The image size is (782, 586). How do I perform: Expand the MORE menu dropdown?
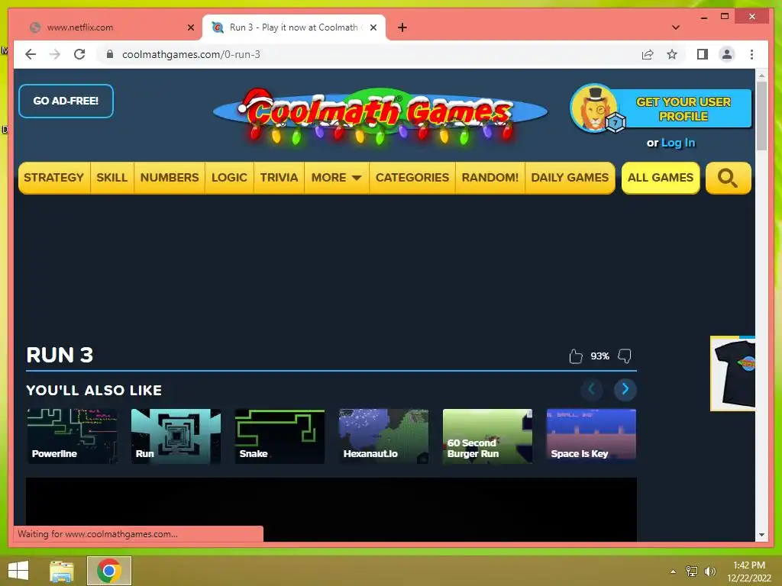(x=336, y=178)
